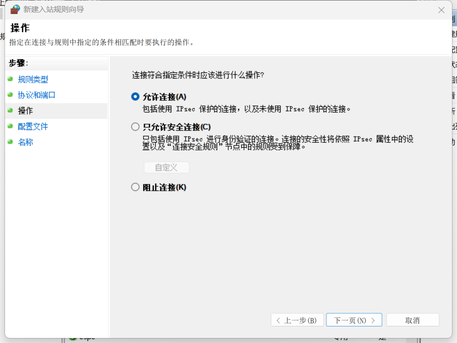Click the question text 连接符合指定条件时应该进行什么操作?

[x=198, y=75]
